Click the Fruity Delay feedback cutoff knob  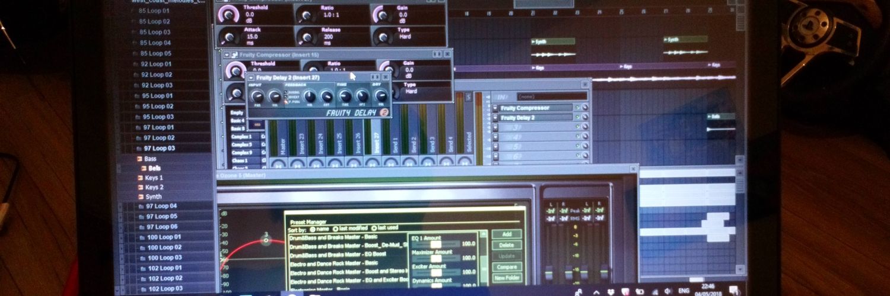[326, 96]
